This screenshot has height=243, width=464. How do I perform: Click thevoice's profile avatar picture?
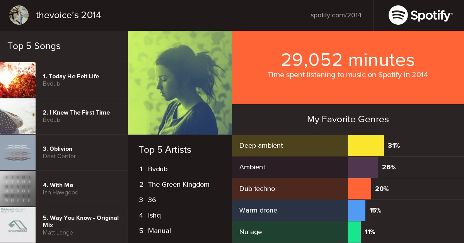coord(19,15)
